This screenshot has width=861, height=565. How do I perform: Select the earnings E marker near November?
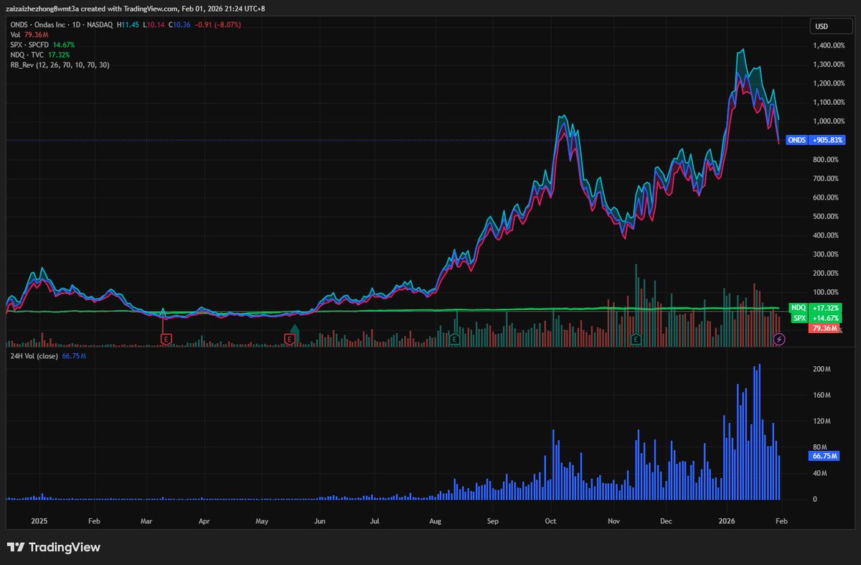coord(635,338)
